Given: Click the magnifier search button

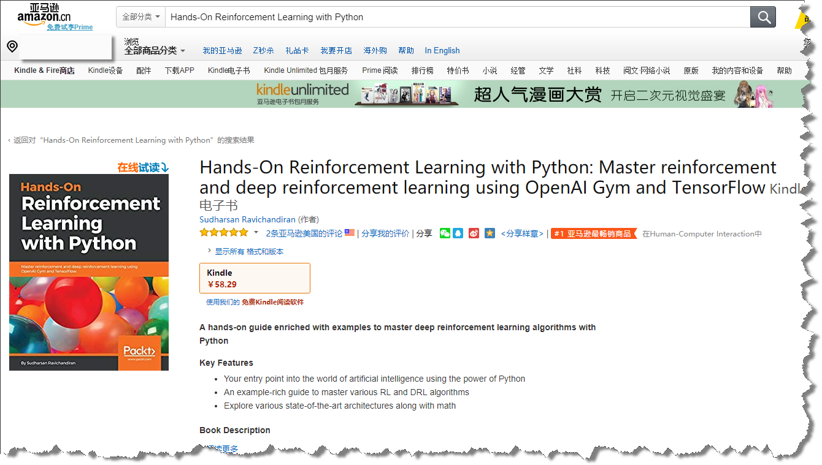Looking at the screenshot, I should pos(763,17).
